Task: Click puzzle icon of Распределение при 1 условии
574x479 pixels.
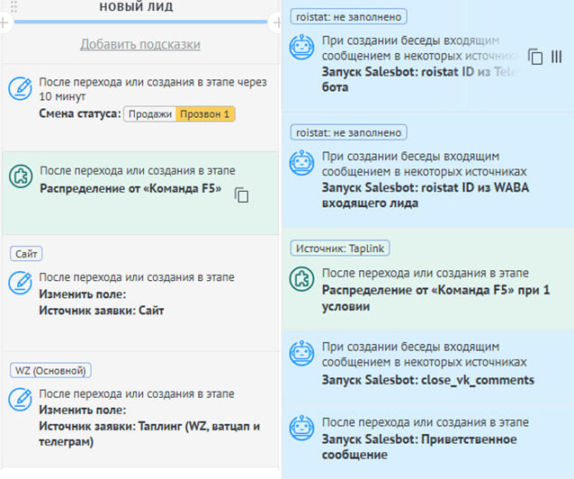Action: click(301, 279)
